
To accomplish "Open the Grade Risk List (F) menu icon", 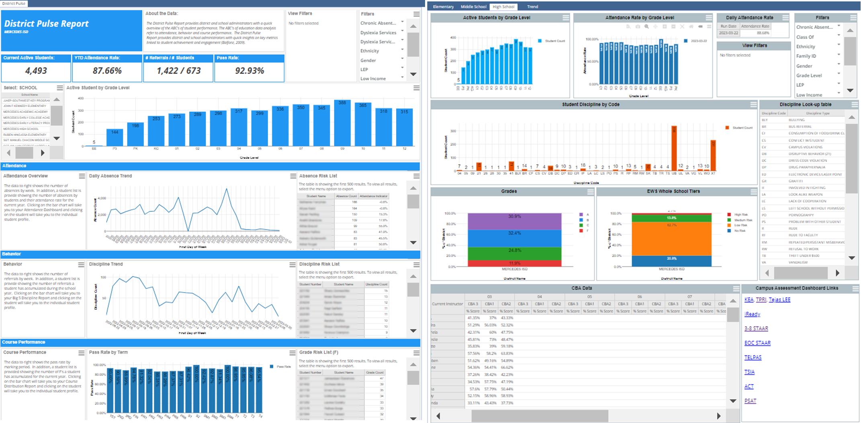I will pos(416,353).
